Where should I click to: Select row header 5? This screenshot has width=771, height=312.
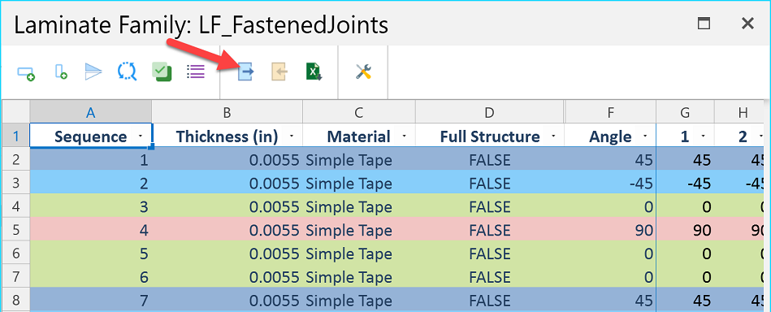tap(15, 230)
